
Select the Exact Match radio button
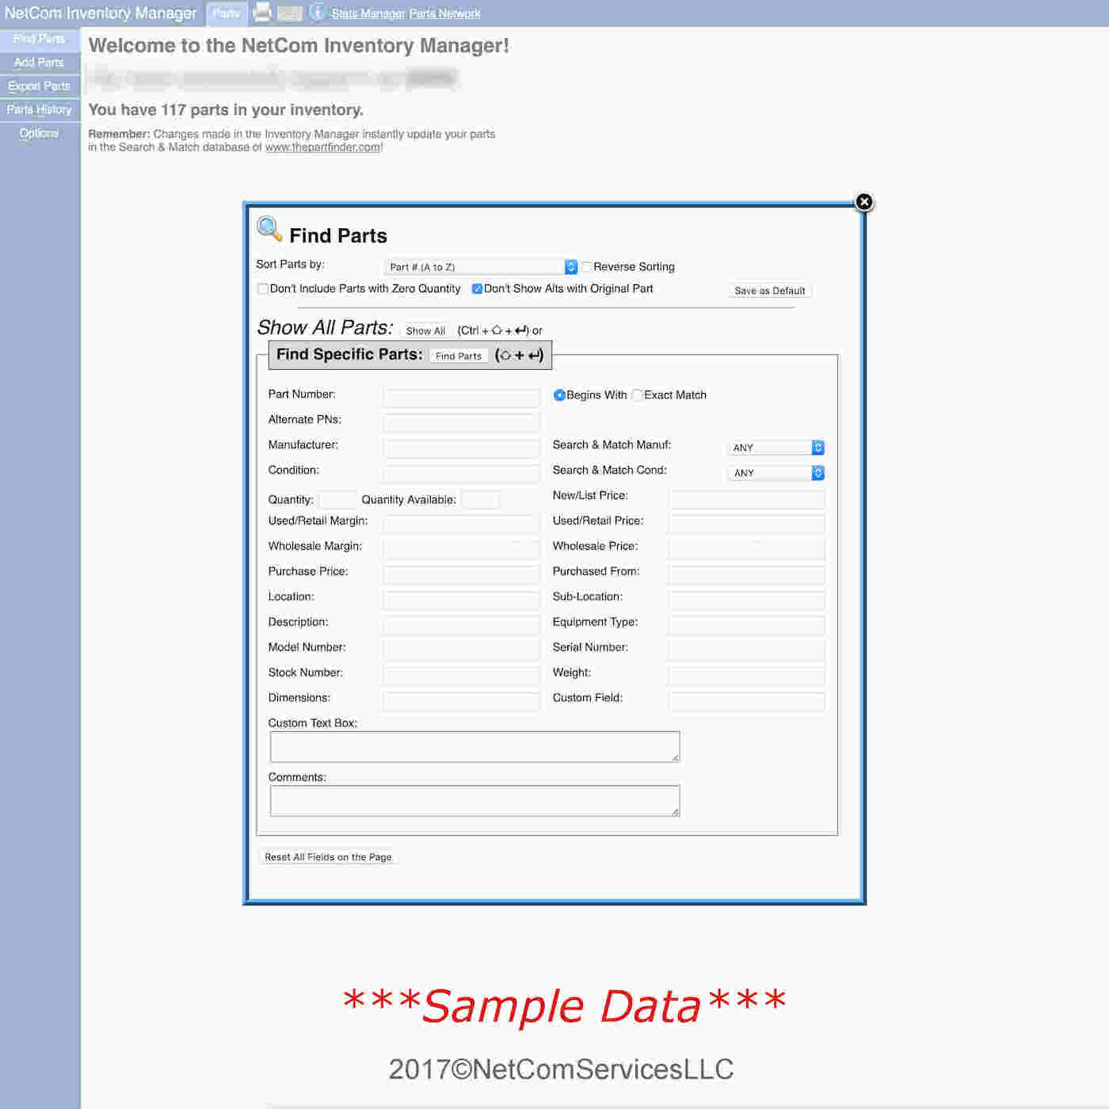click(637, 395)
